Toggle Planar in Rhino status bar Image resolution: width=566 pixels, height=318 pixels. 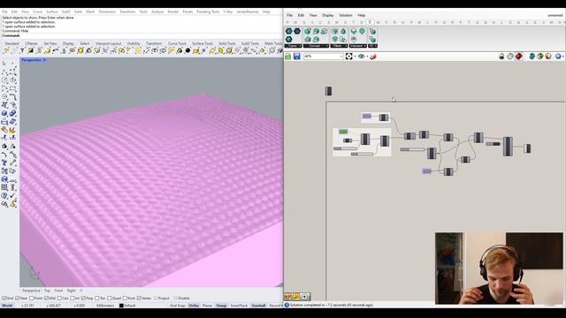pos(207,306)
